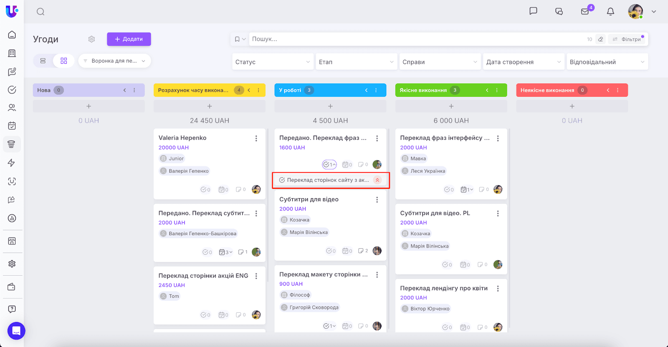Click the search magnifier icon in the top bar
This screenshot has height=347, width=668.
[40, 12]
